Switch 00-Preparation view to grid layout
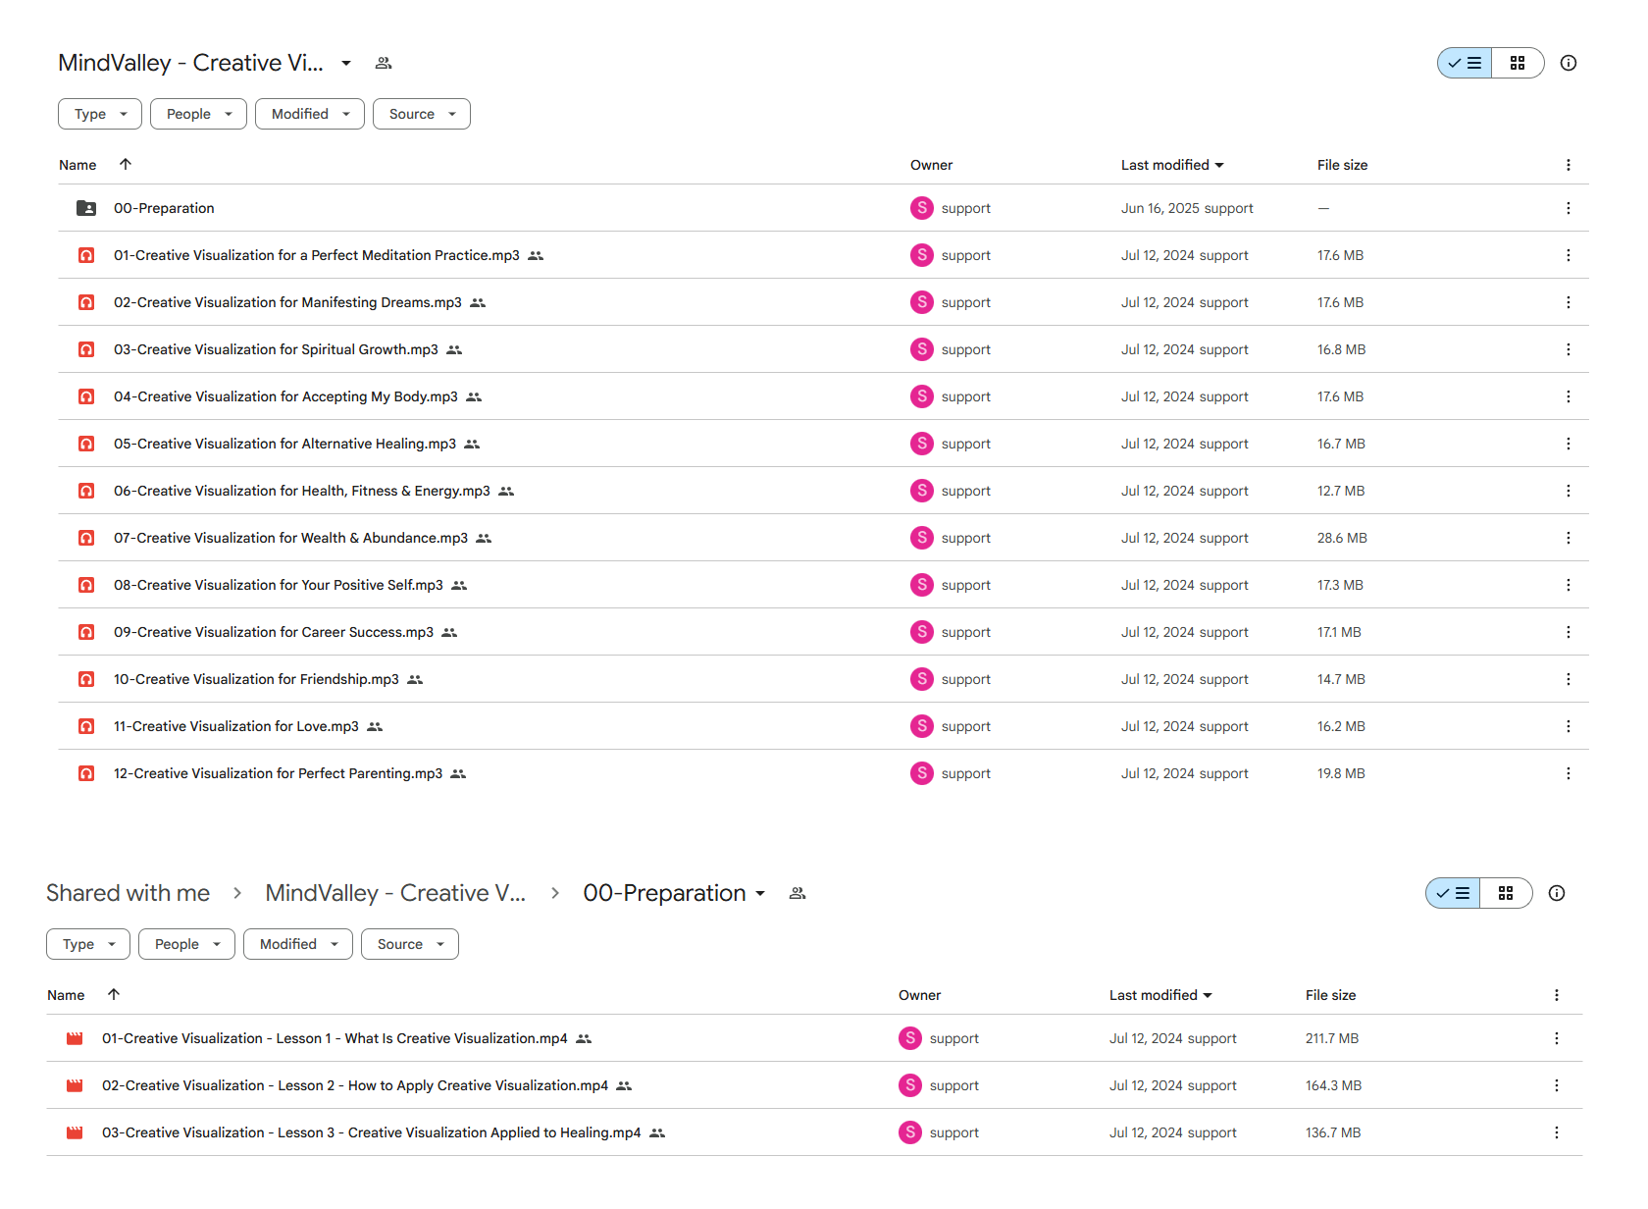This screenshot has width=1648, height=1209. click(x=1506, y=893)
